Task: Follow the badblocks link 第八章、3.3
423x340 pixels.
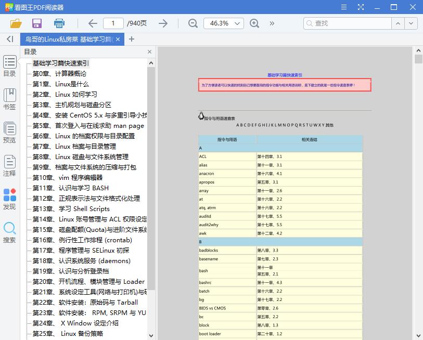Action: tap(267, 250)
